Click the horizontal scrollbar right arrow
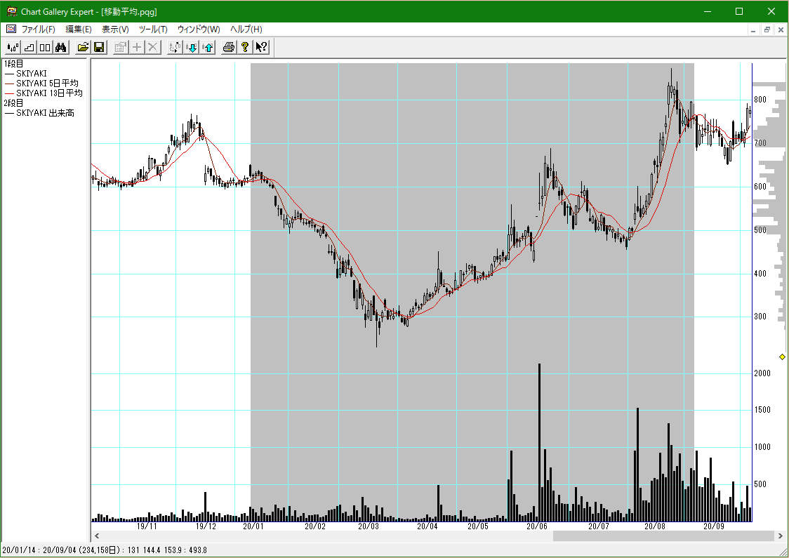 coord(781,536)
